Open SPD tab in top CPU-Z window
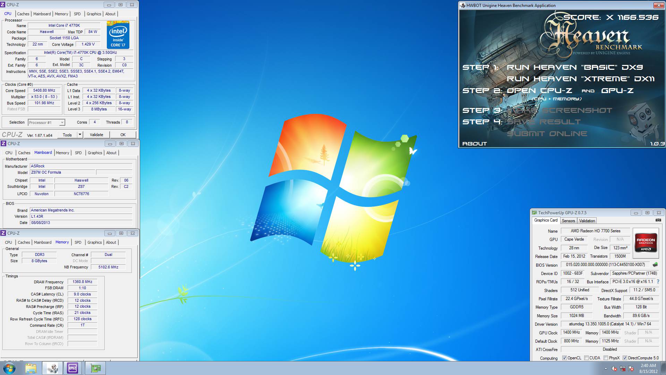The width and height of the screenshot is (666, 375). [x=77, y=14]
